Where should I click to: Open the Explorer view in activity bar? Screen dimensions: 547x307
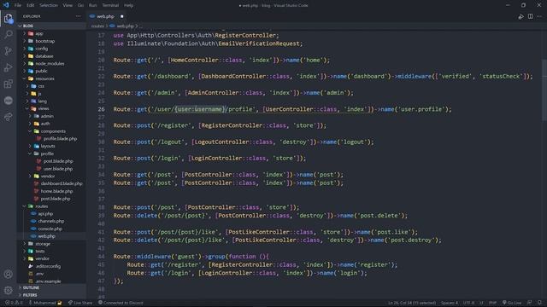click(x=8, y=18)
